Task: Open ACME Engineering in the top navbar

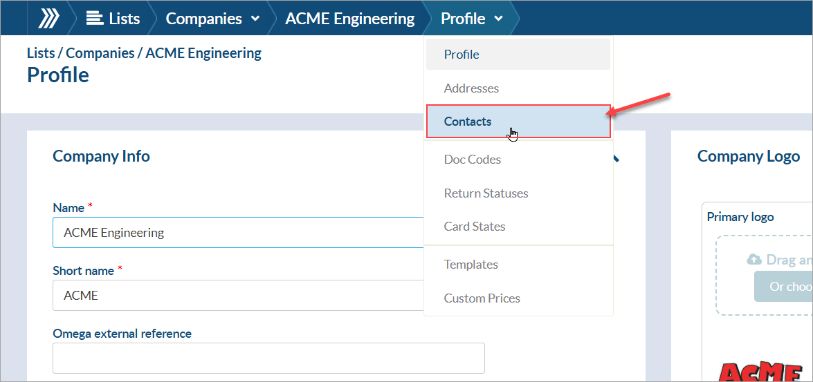Action: tap(349, 19)
